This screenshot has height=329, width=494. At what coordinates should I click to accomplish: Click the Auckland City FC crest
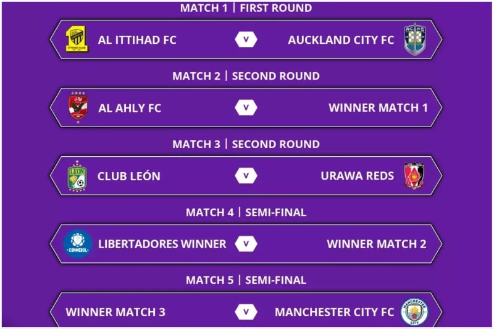tap(415, 40)
